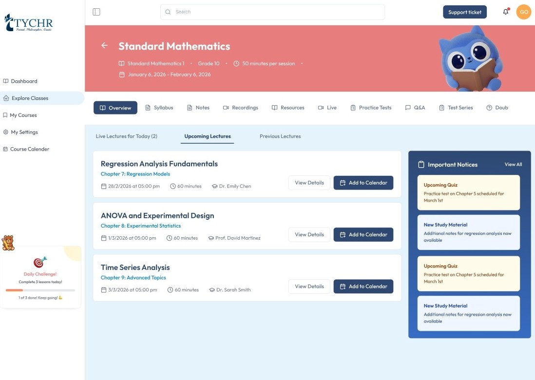Click View All in Important Notices
The width and height of the screenshot is (535, 380).
tap(513, 165)
